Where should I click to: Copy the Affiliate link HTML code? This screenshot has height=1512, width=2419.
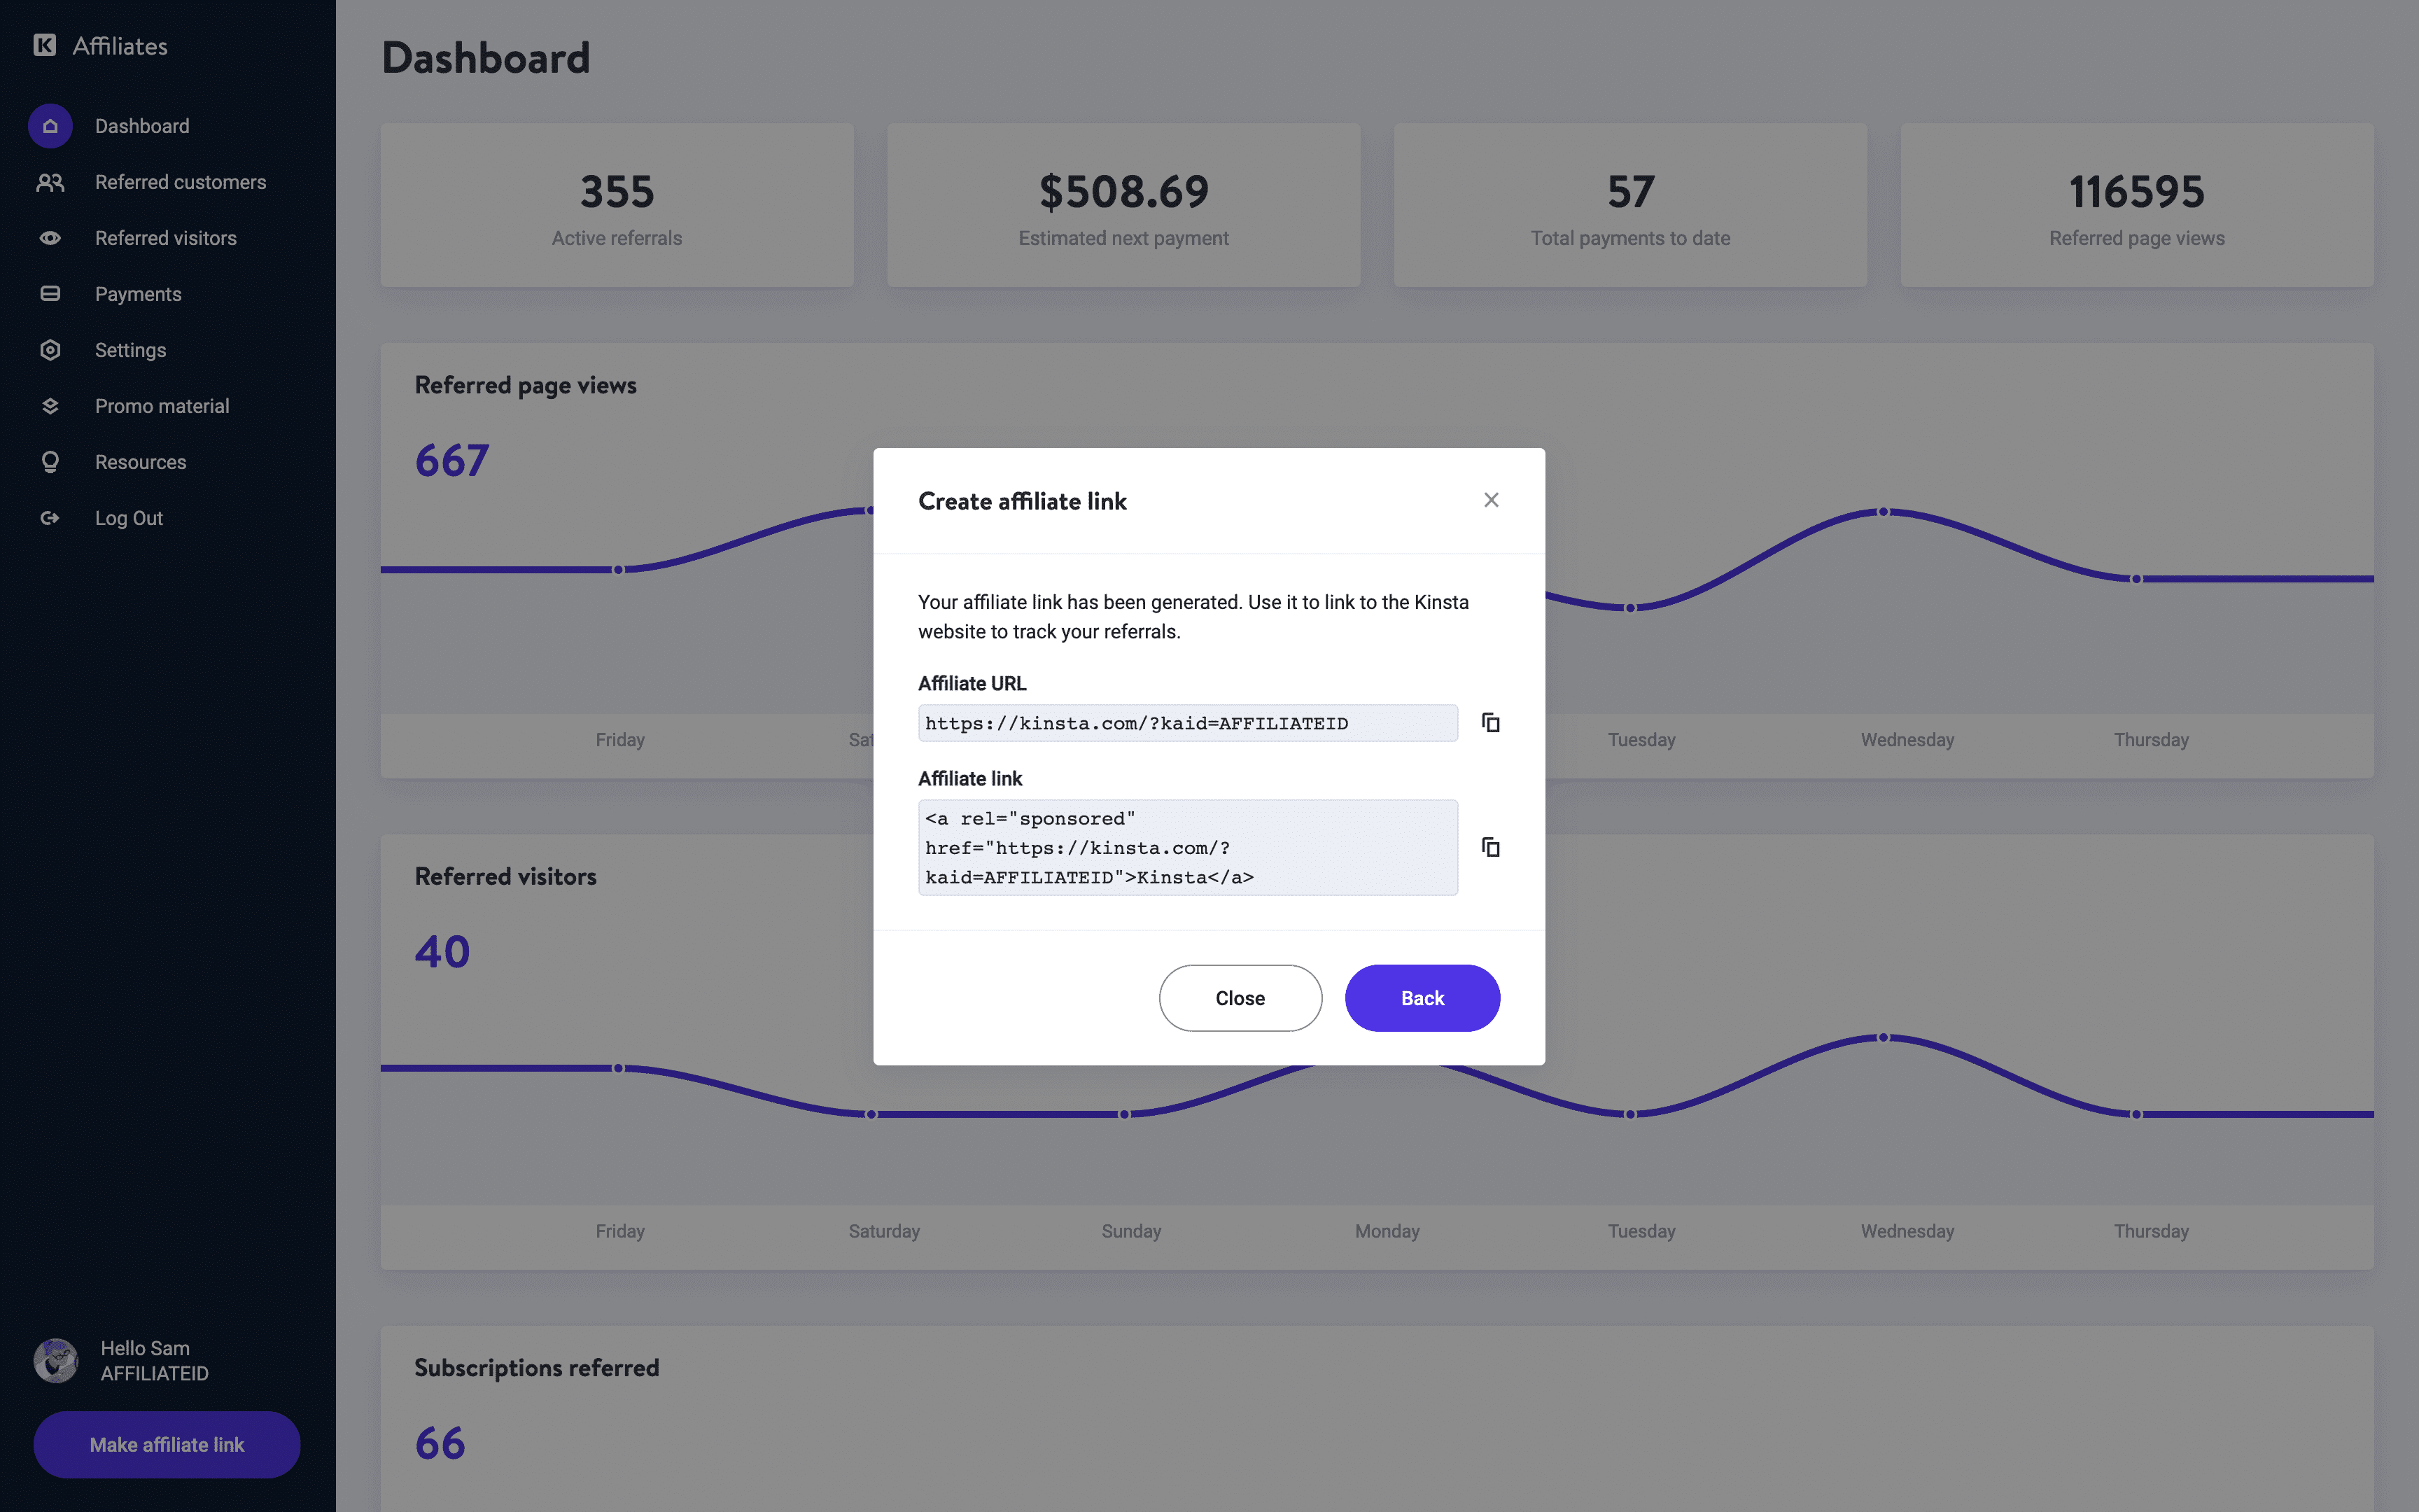click(1489, 845)
